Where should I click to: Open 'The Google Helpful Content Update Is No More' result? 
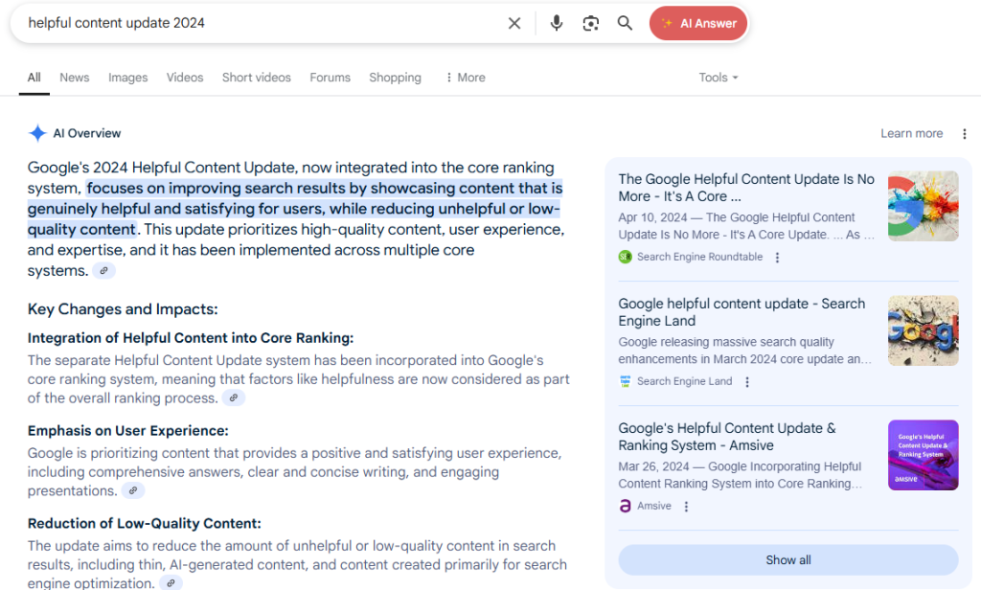point(745,188)
